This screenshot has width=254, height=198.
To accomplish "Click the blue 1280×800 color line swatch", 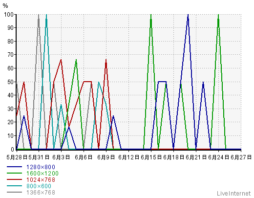I will pyautogui.click(x=14, y=167).
